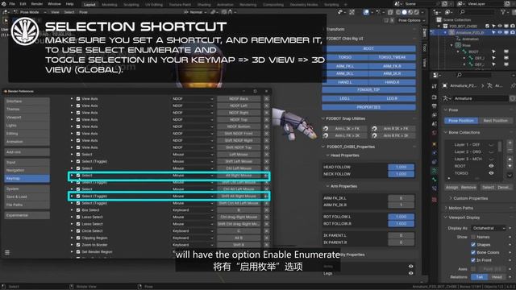516x290 pixels.
Task: Add a new bone collection with plus icon
Action: coord(510,143)
